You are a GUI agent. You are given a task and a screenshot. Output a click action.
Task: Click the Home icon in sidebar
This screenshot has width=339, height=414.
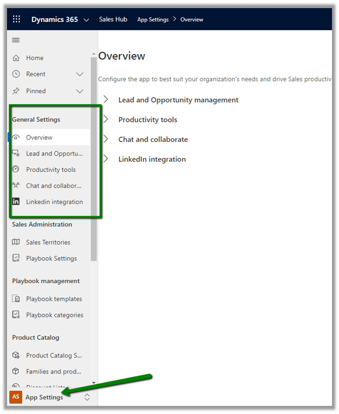click(x=16, y=58)
